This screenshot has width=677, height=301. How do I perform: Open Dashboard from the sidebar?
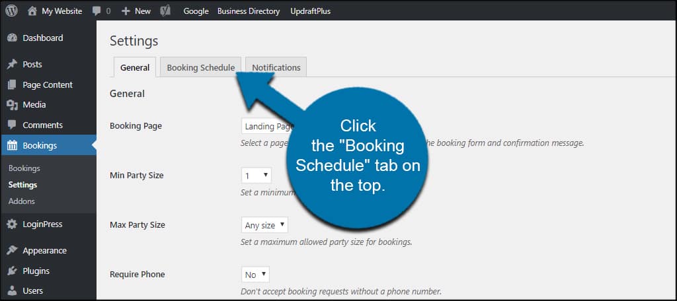coord(42,38)
